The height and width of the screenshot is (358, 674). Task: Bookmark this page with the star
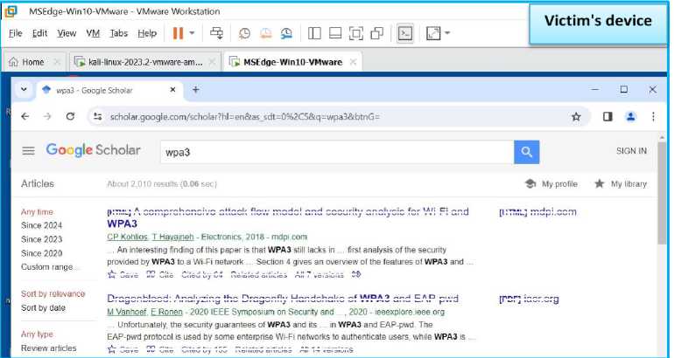pyautogui.click(x=576, y=117)
